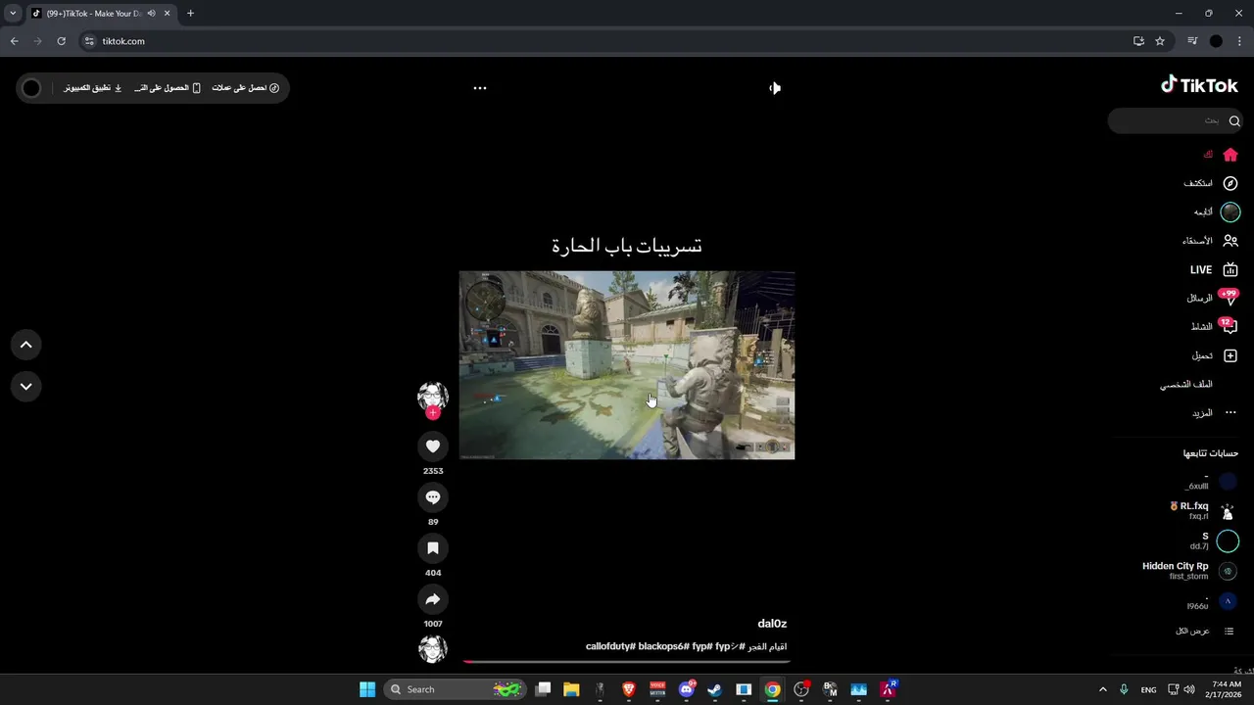Click the #callofduty hashtag in caption

pos(611,646)
